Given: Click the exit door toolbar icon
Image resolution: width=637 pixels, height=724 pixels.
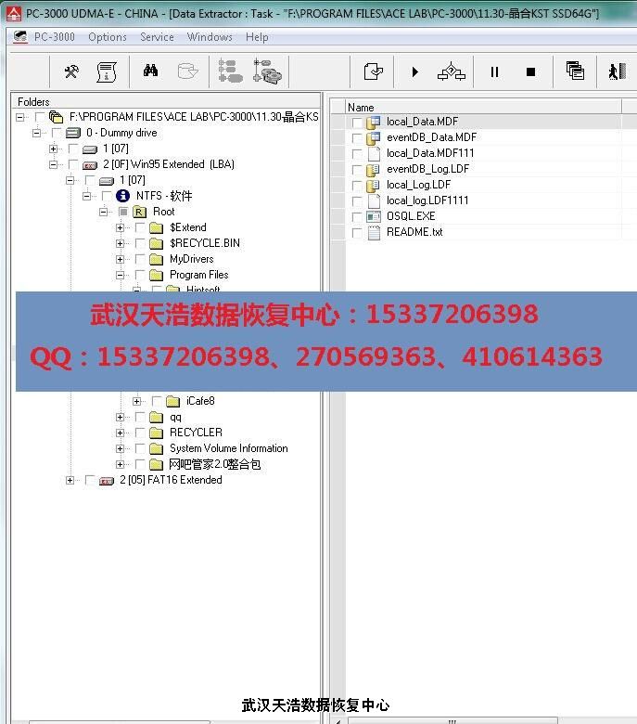Looking at the screenshot, I should [617, 71].
